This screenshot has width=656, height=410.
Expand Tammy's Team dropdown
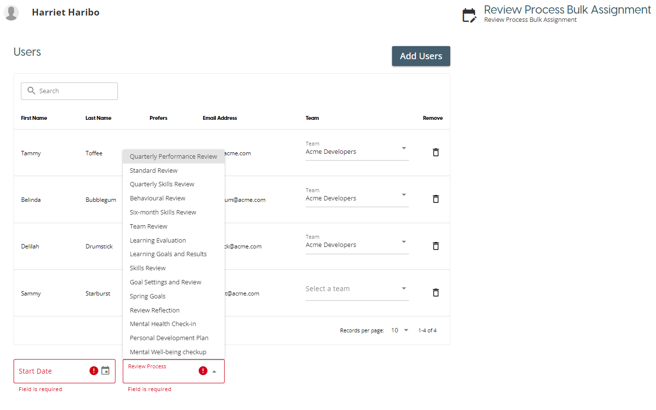pos(404,148)
